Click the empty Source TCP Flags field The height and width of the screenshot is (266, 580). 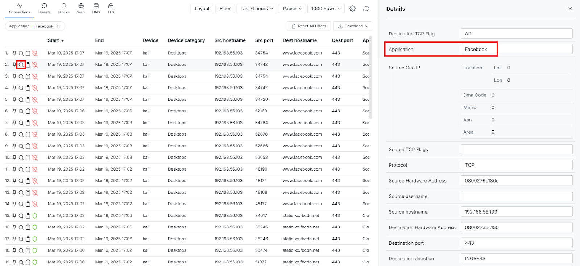click(517, 149)
